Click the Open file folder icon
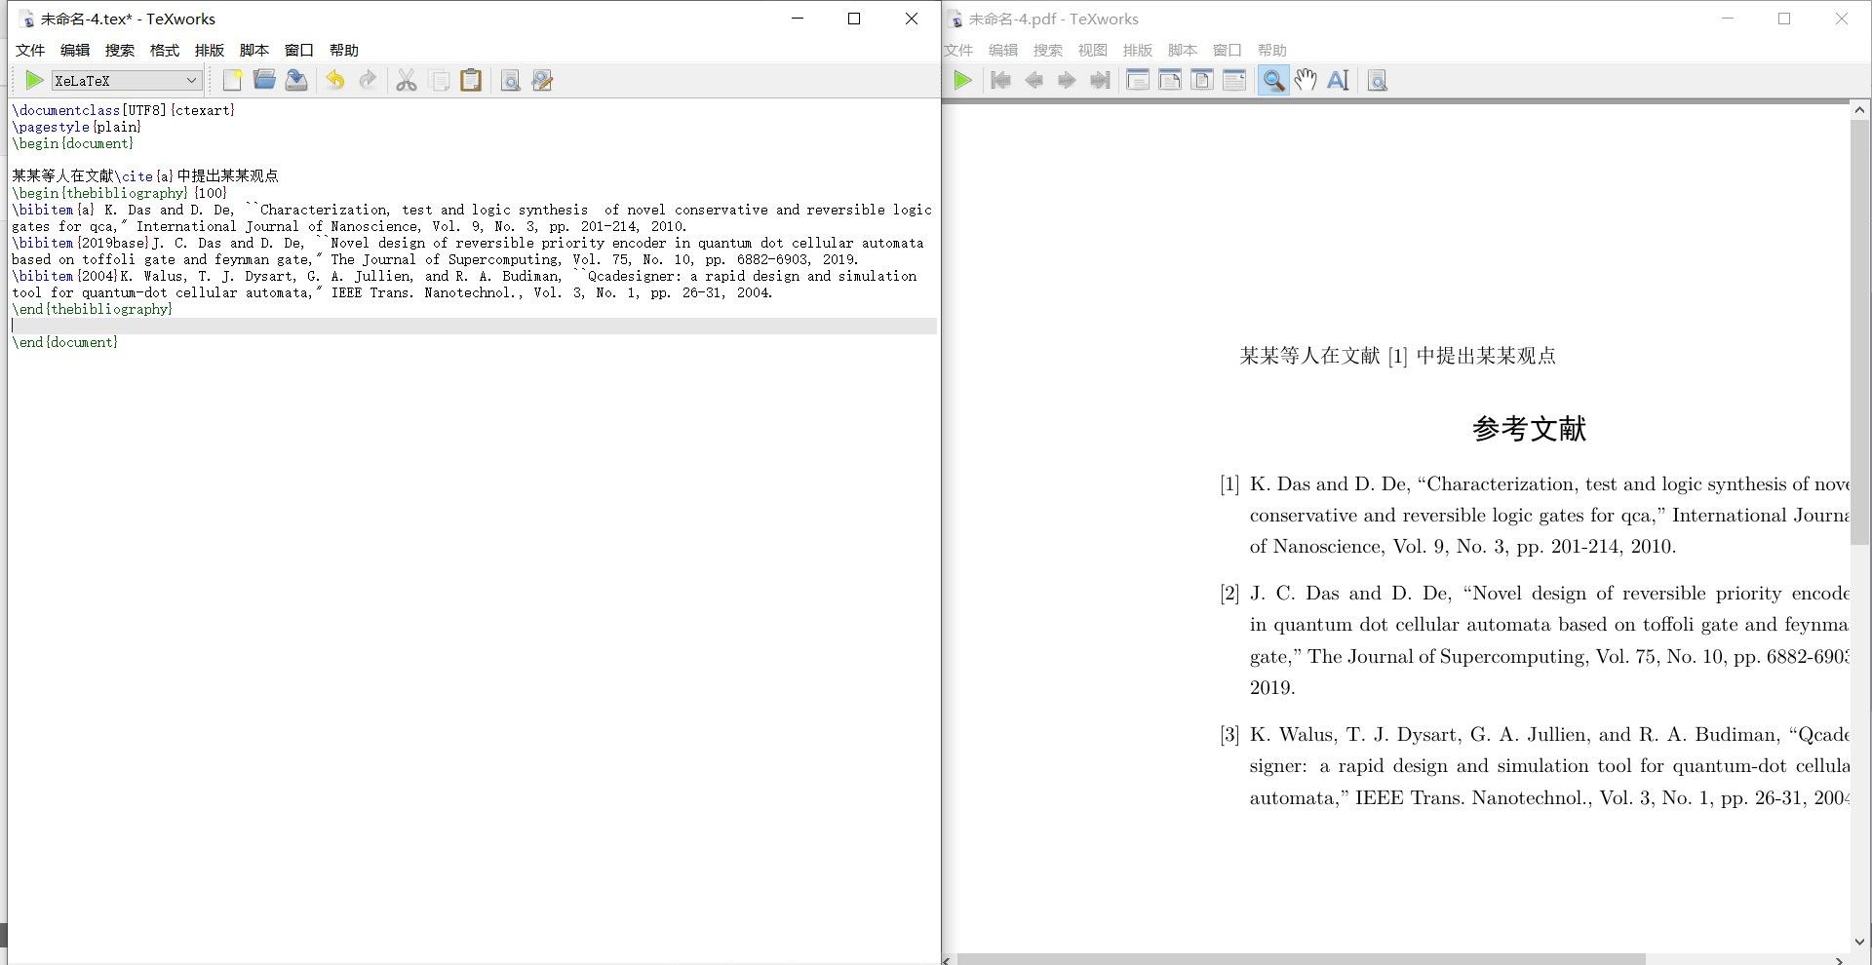 click(x=264, y=81)
